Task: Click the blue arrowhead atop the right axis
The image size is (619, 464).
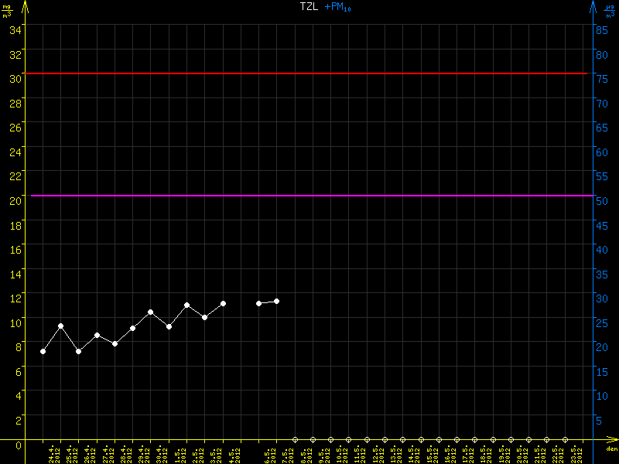Action: point(593,8)
